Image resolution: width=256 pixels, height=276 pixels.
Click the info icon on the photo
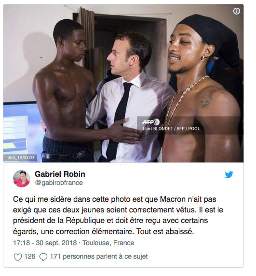pyautogui.click(x=236, y=11)
